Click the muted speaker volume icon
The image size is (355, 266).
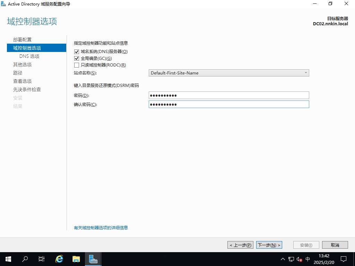(x=300, y=259)
